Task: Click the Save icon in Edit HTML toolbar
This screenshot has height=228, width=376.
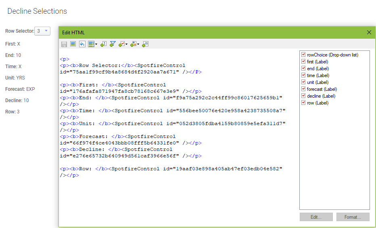Action: click(64, 44)
